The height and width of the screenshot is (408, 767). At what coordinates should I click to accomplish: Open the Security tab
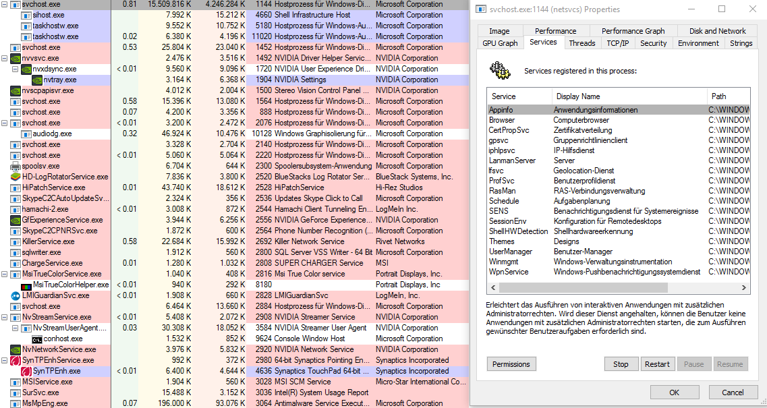(654, 43)
